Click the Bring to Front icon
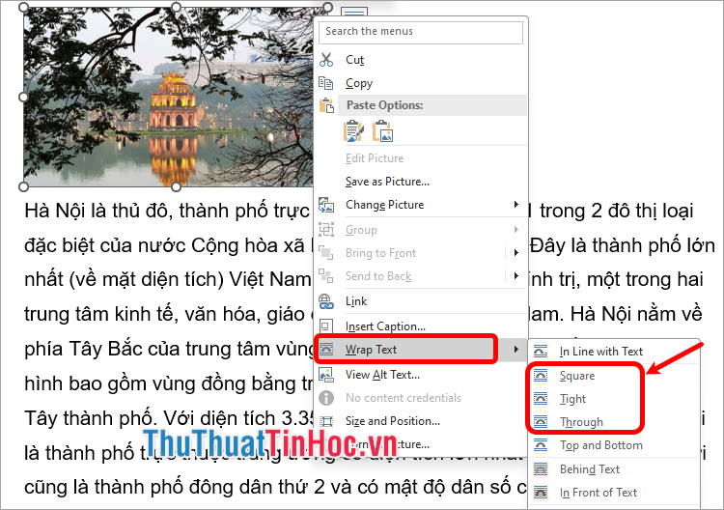This screenshot has width=724, height=510. coord(326,253)
